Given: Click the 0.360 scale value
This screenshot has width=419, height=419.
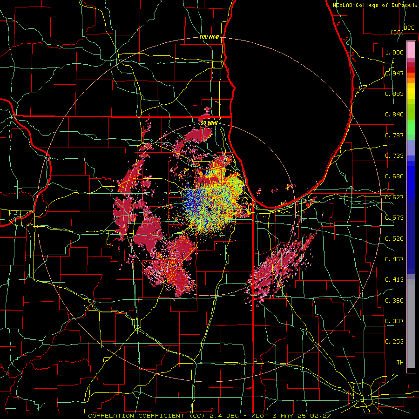Looking at the screenshot, I should (394, 301).
